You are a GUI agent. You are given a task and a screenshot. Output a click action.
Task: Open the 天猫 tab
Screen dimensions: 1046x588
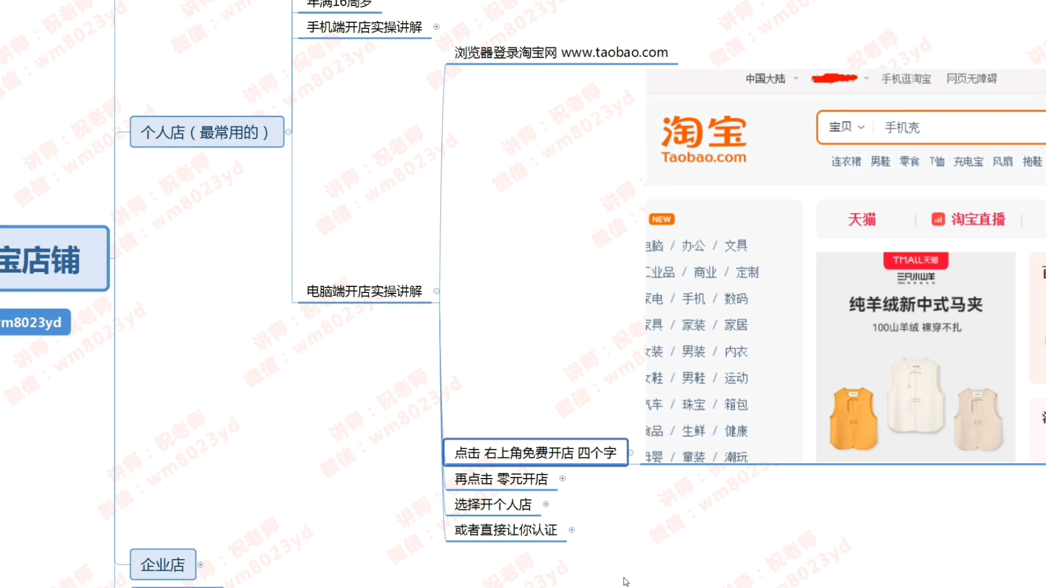(862, 219)
